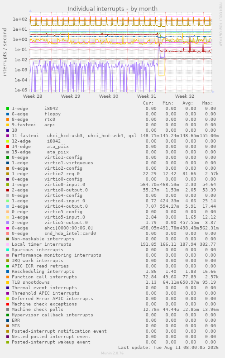
Task: Click the Munin 2.0.76 footer text
Action: click(x=112, y=353)
